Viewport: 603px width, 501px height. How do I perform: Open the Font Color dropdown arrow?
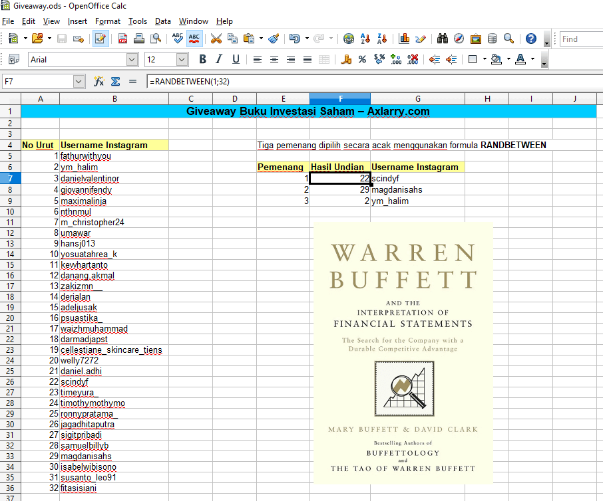click(x=532, y=60)
